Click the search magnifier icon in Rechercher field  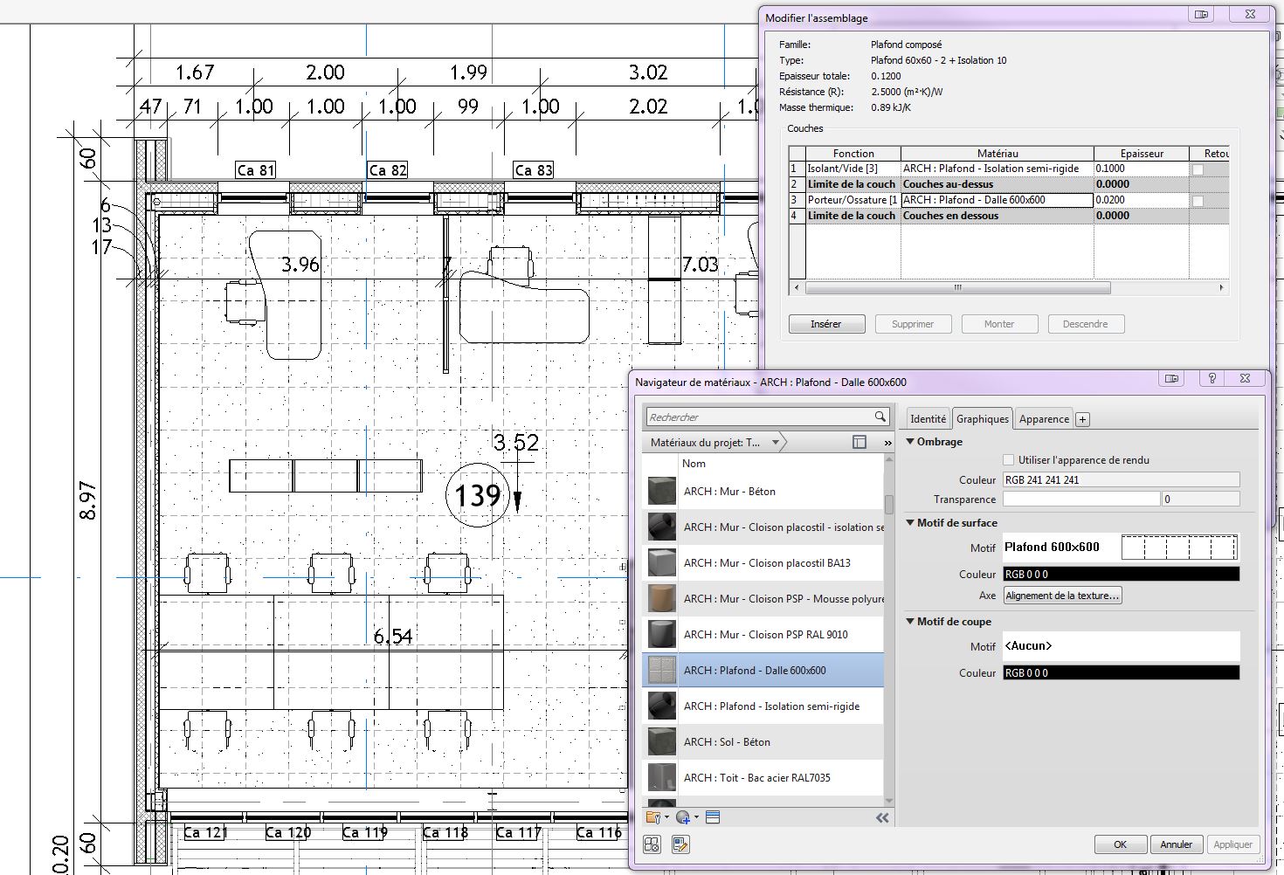(880, 417)
